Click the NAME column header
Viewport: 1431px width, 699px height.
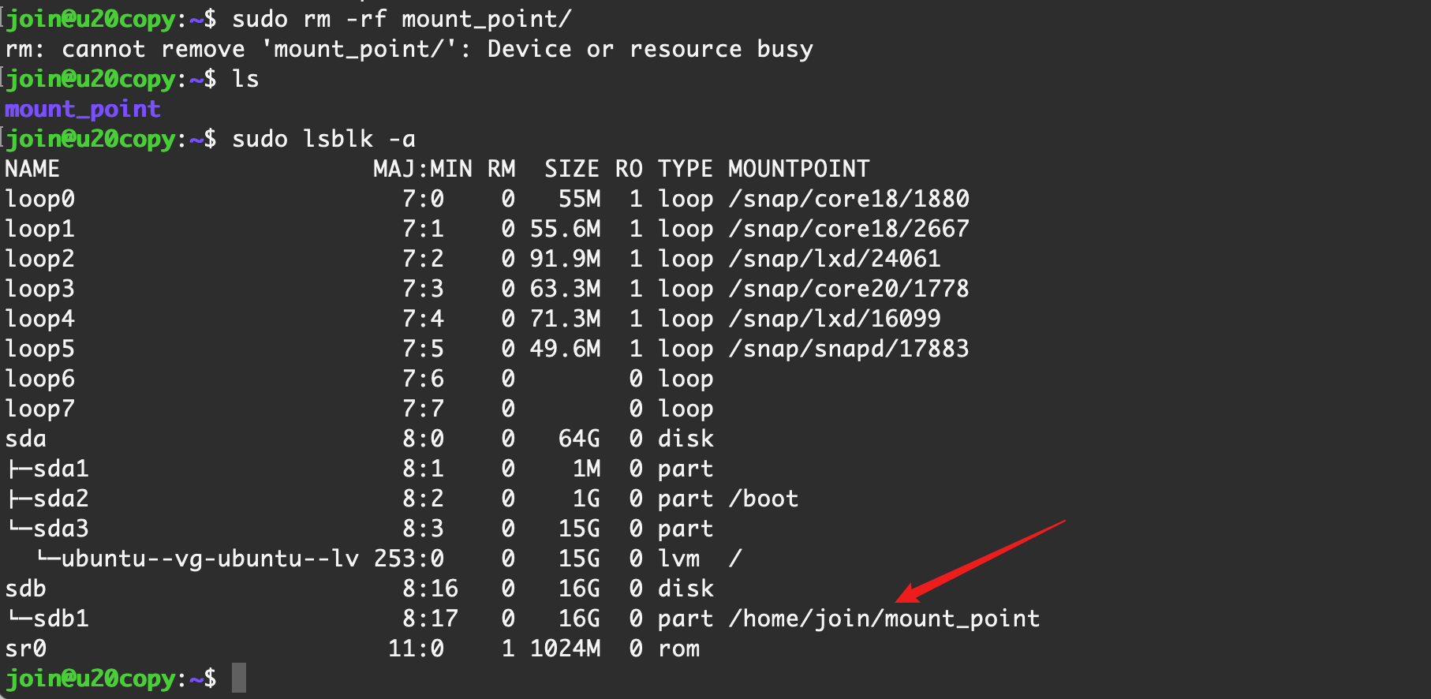coord(32,169)
